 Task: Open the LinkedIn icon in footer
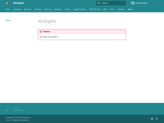tap(152, 119)
